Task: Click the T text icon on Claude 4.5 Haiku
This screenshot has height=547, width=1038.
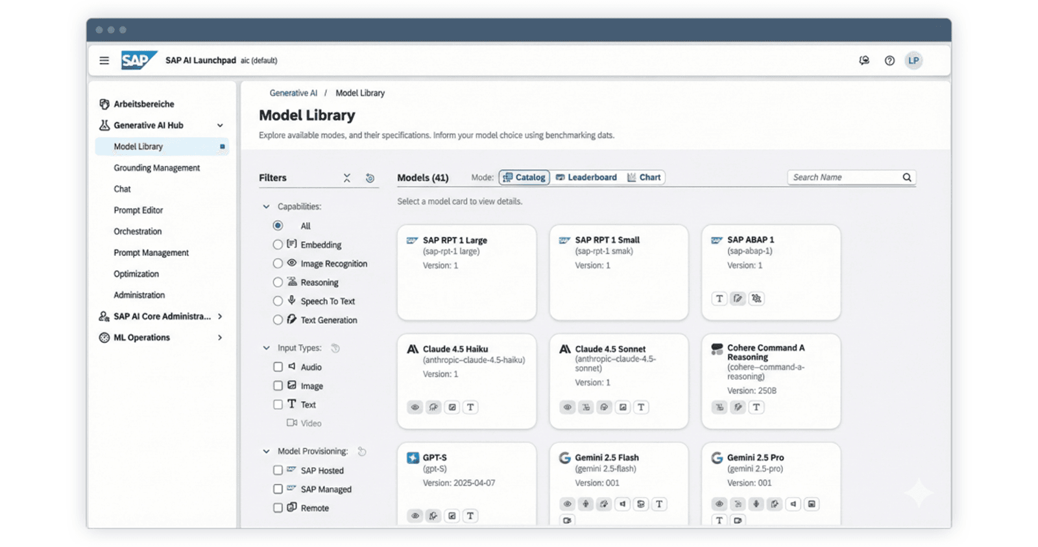Action: pyautogui.click(x=470, y=407)
